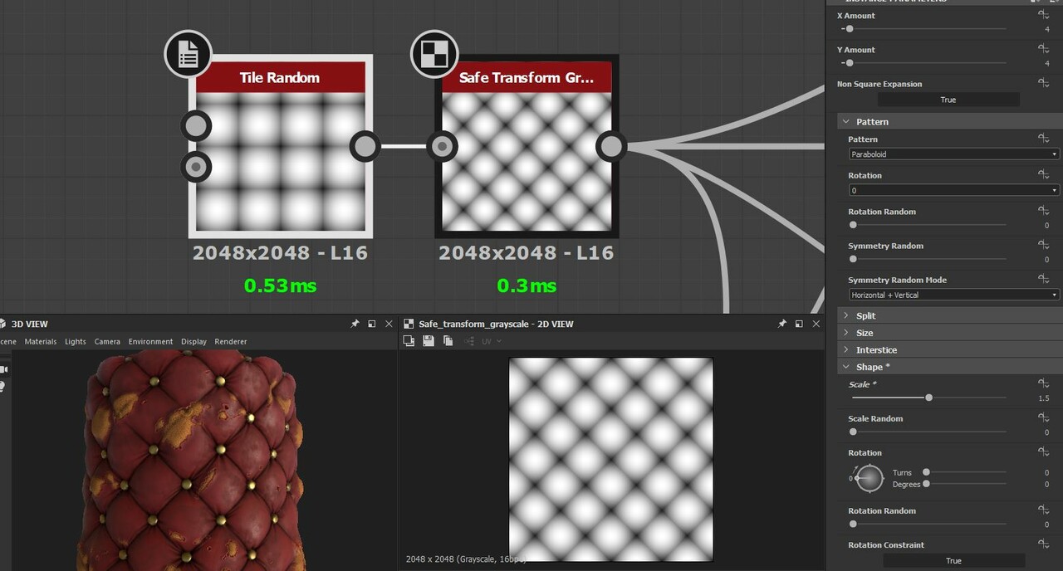The width and height of the screenshot is (1063, 571).
Task: Open the UV dropdown in 2D view
Action: click(x=491, y=341)
